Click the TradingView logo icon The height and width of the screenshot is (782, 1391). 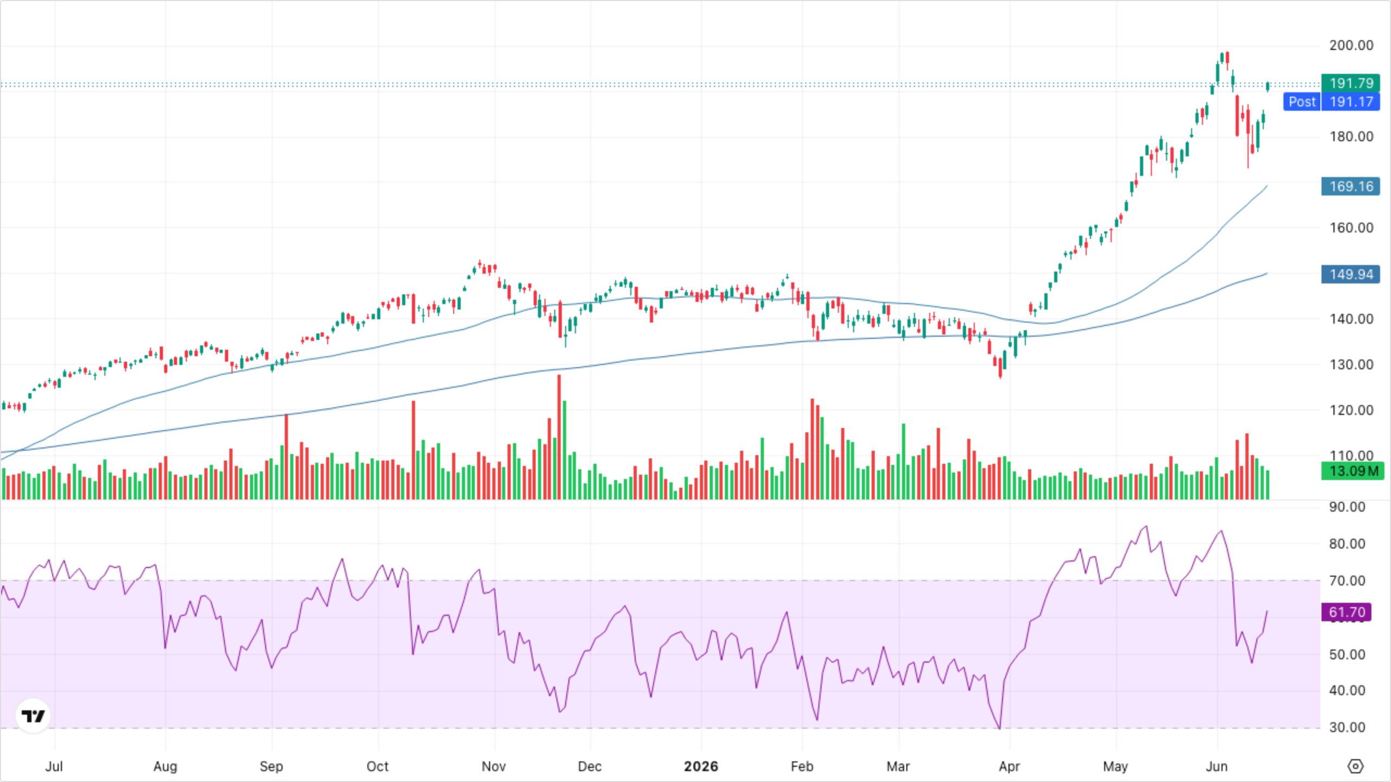33,716
